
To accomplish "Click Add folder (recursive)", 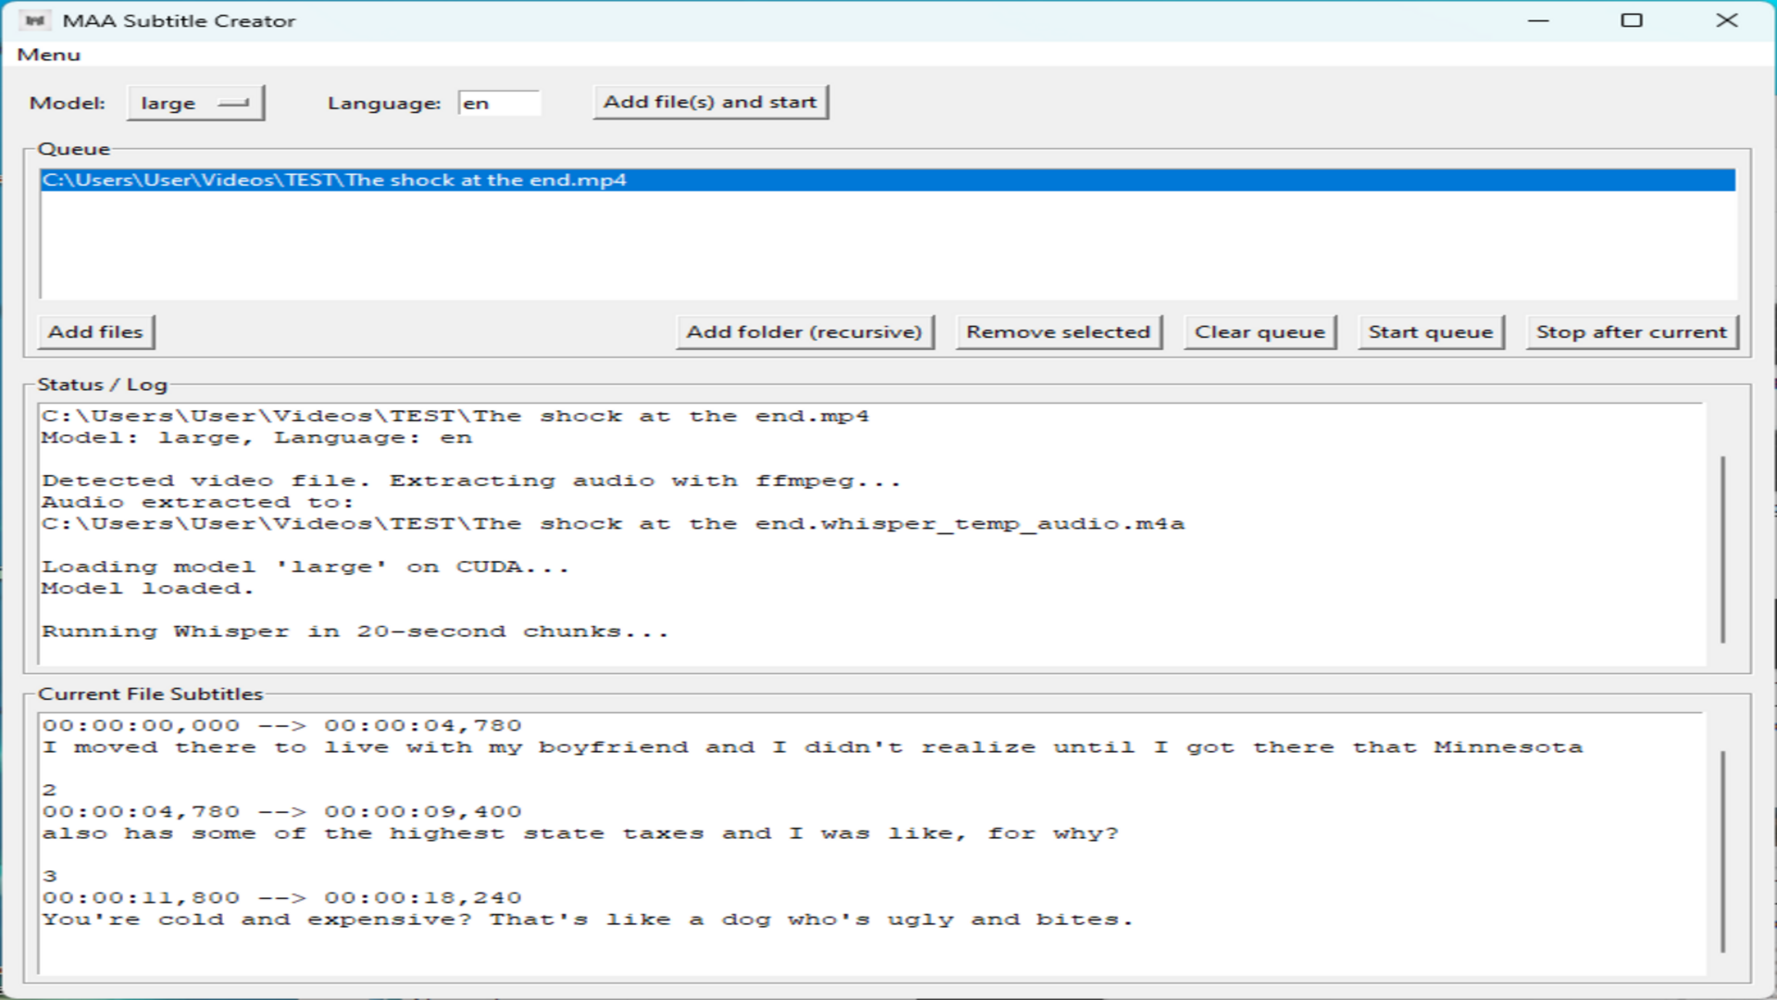I will 804,331.
